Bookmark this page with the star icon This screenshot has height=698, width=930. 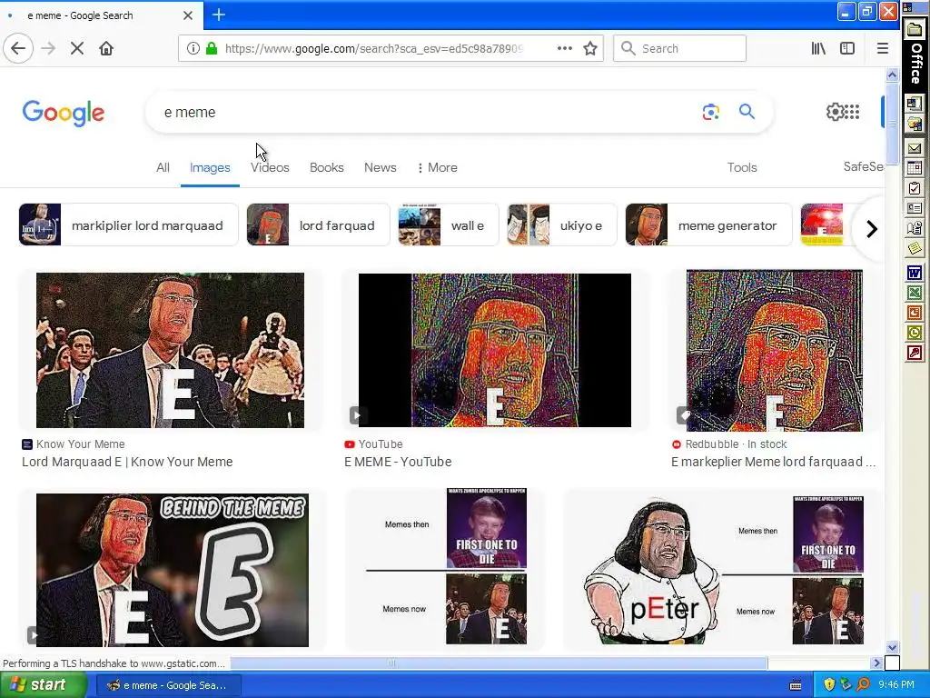590,49
